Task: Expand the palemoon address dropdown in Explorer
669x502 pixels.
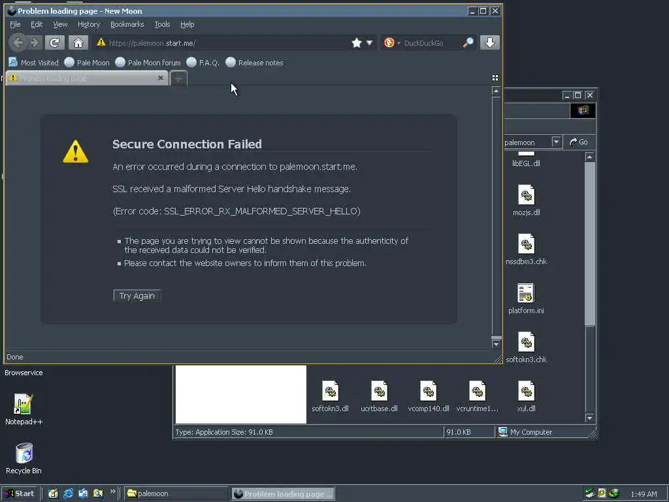Action: click(x=556, y=142)
